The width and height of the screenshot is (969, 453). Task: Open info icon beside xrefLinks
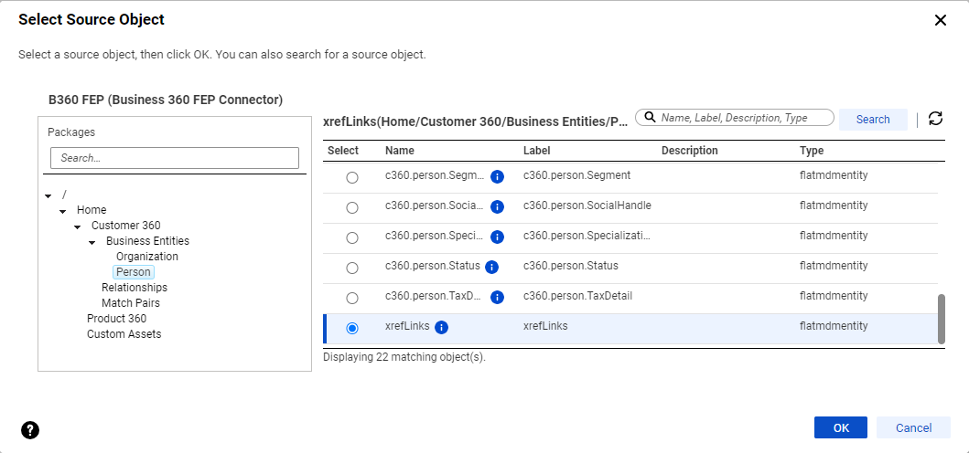tap(441, 328)
